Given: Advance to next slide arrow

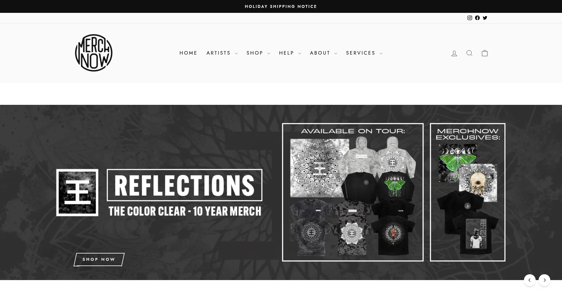Looking at the screenshot, I should [x=544, y=280].
